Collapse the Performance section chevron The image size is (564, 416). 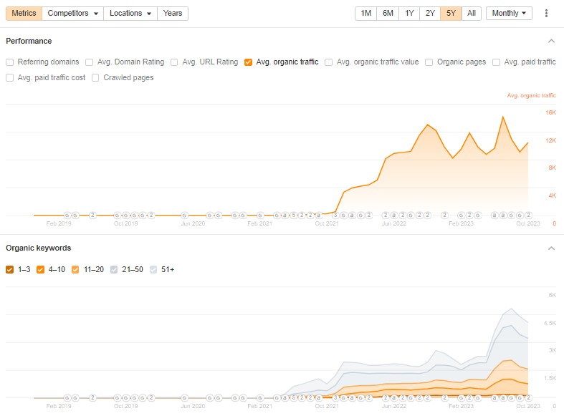click(x=551, y=41)
